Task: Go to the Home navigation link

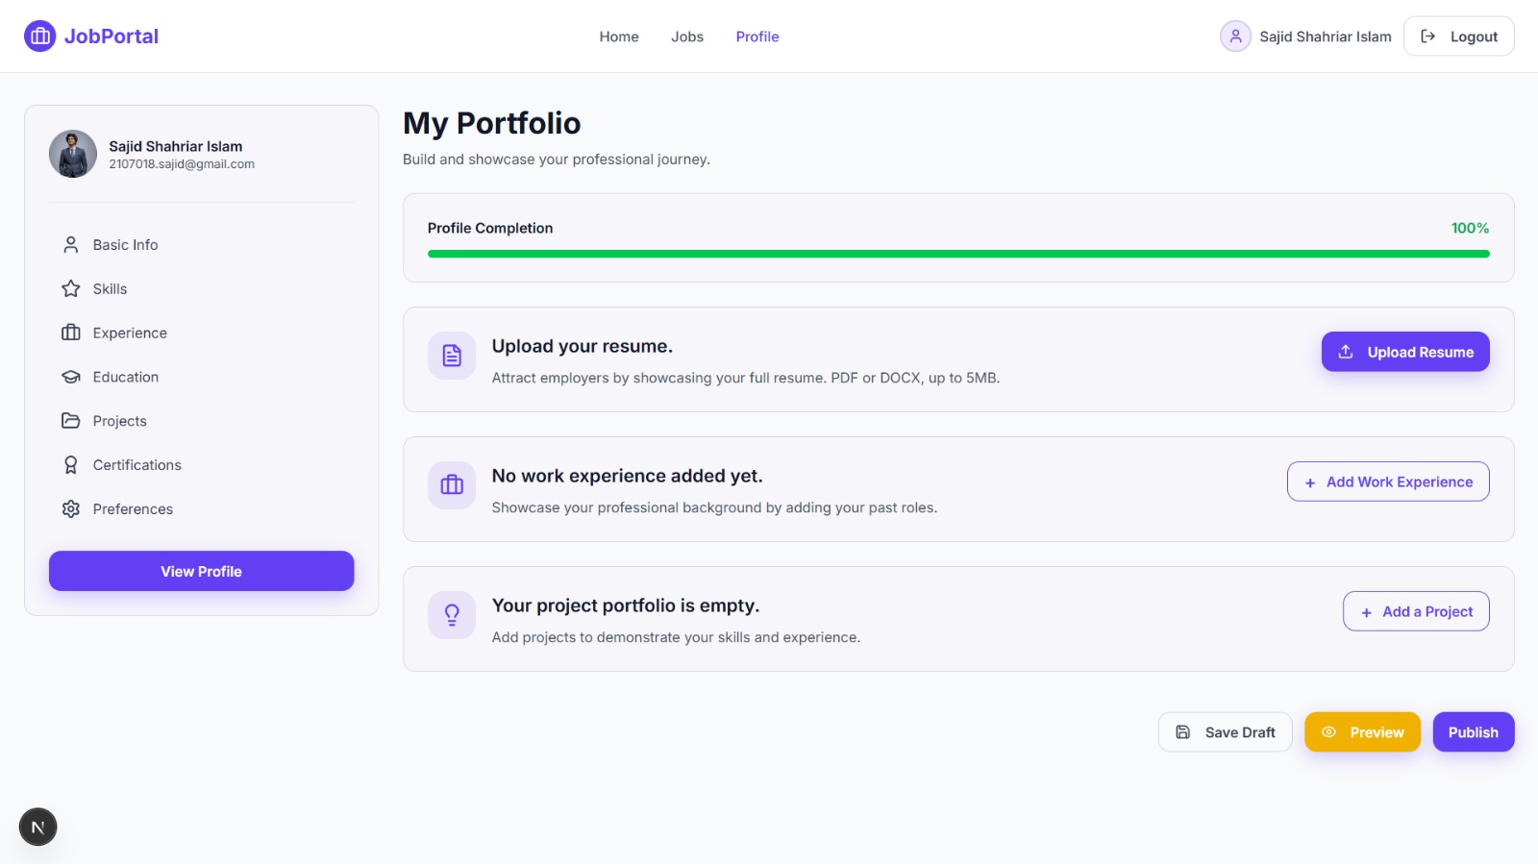Action: click(x=619, y=37)
